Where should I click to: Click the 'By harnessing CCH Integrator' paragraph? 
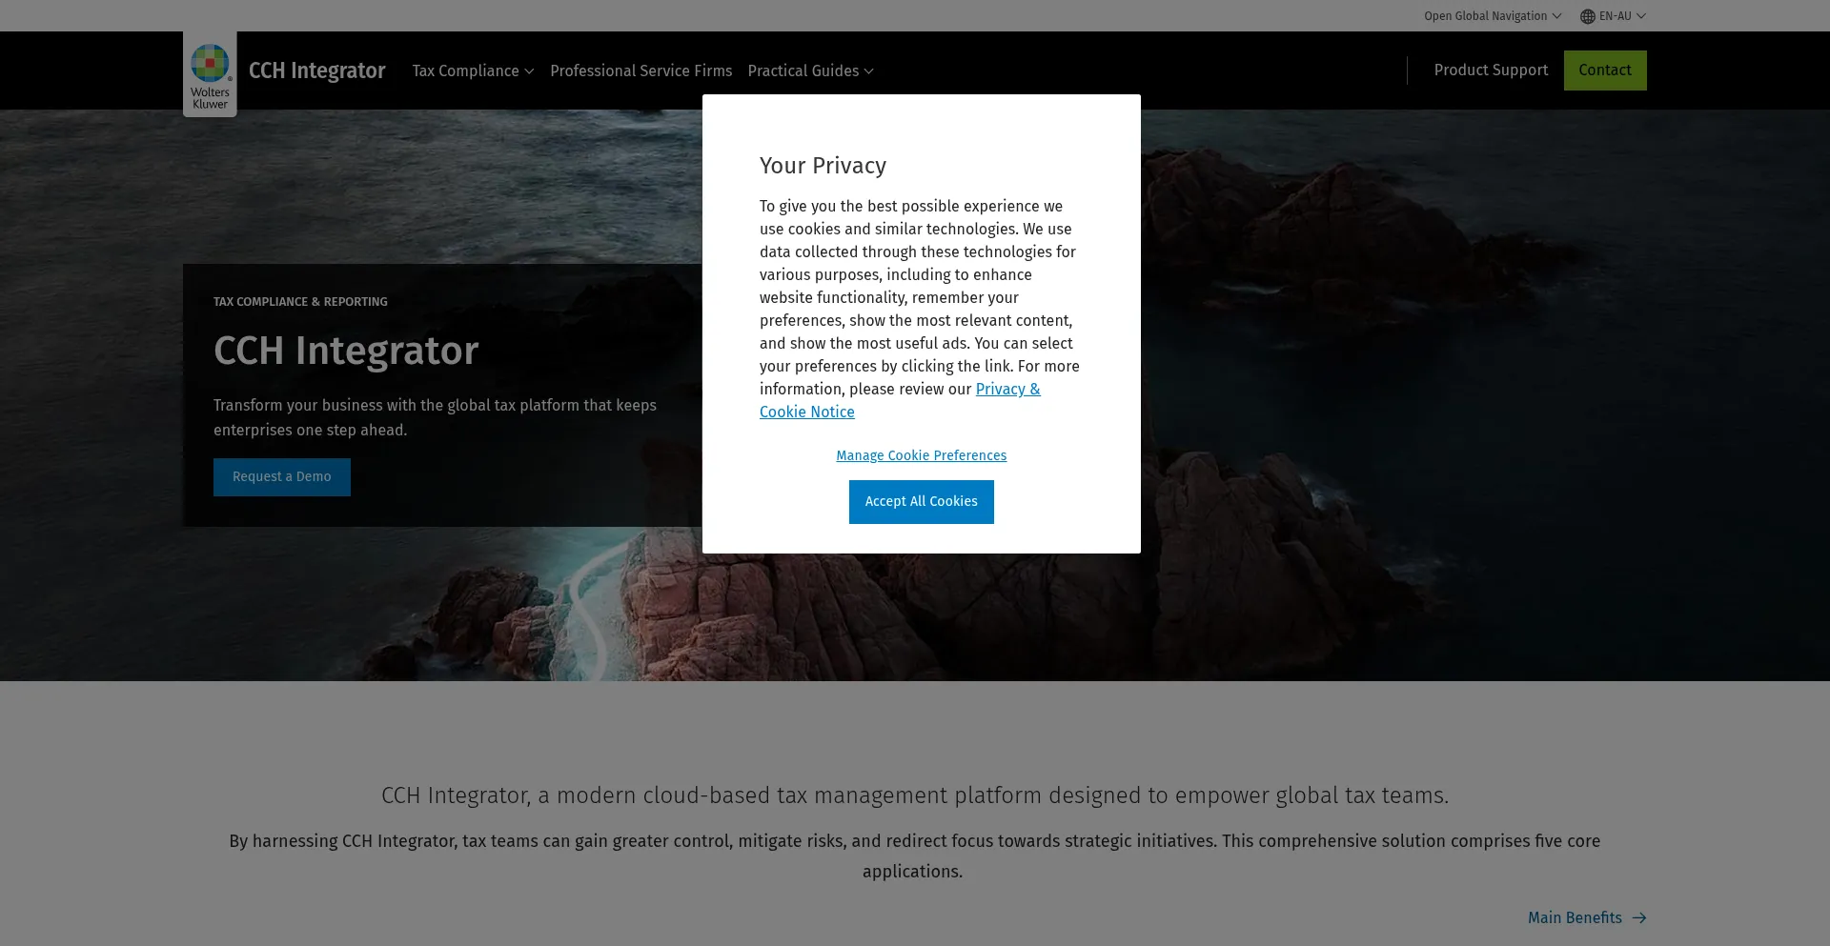point(914,855)
